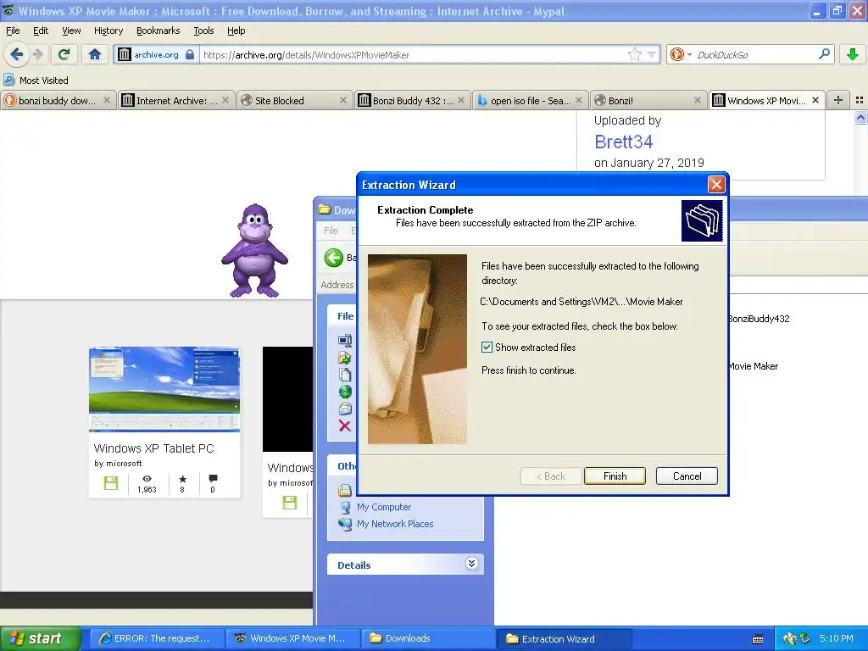868x651 pixels.
Task: Switch to Site Blocked tab
Action: click(293, 101)
